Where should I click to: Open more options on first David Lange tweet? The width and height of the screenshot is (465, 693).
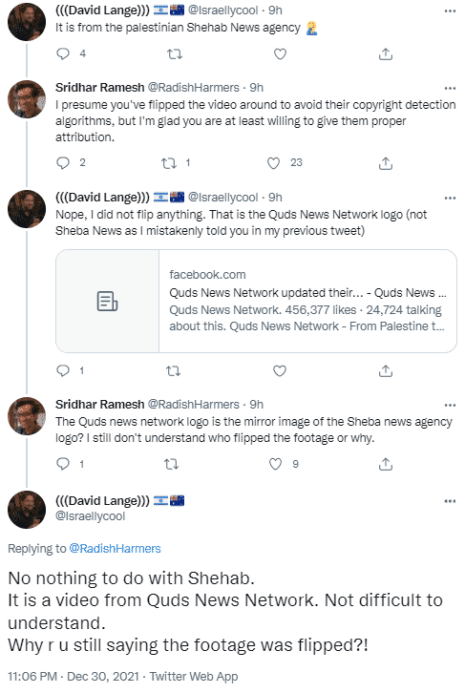pos(450,11)
